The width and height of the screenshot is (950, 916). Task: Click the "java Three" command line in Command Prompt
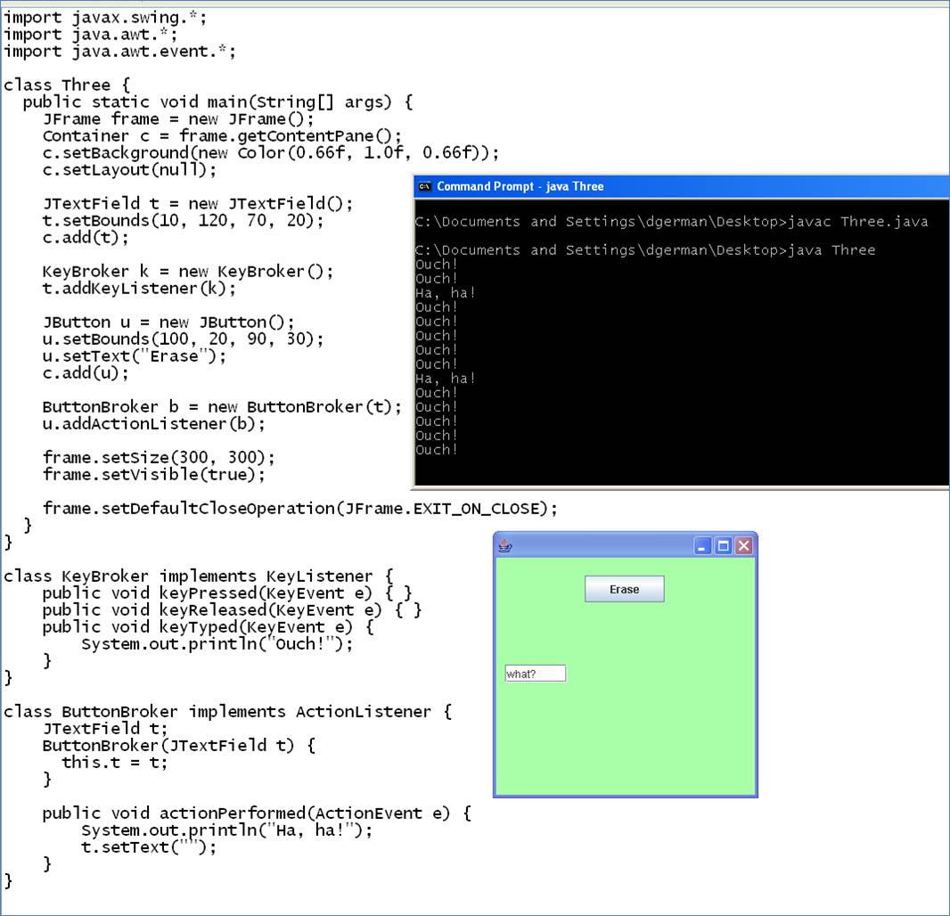pos(645,250)
